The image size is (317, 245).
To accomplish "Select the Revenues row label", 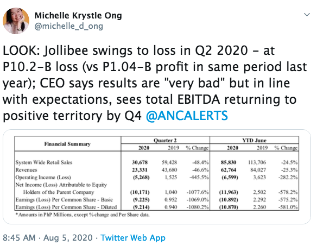I will point(26,169).
